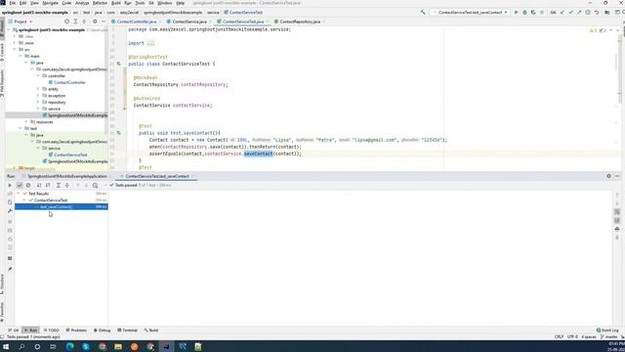
Task: Show Git history clock icon in toolbar
Action: (588, 13)
